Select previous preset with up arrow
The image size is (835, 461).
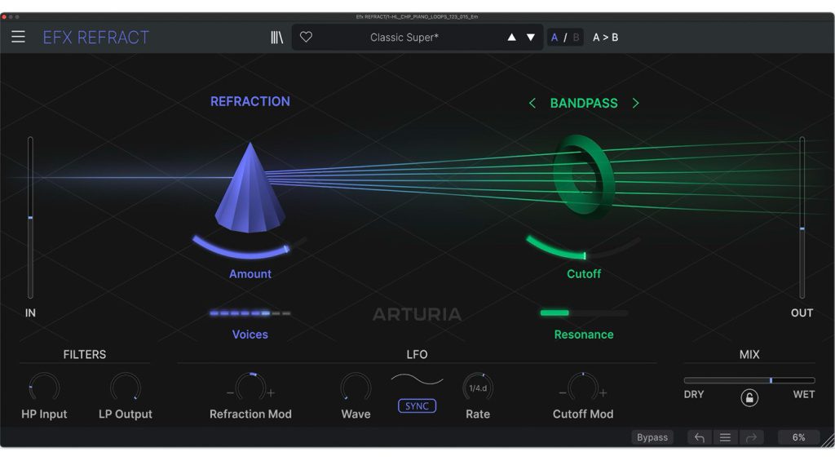[512, 38]
